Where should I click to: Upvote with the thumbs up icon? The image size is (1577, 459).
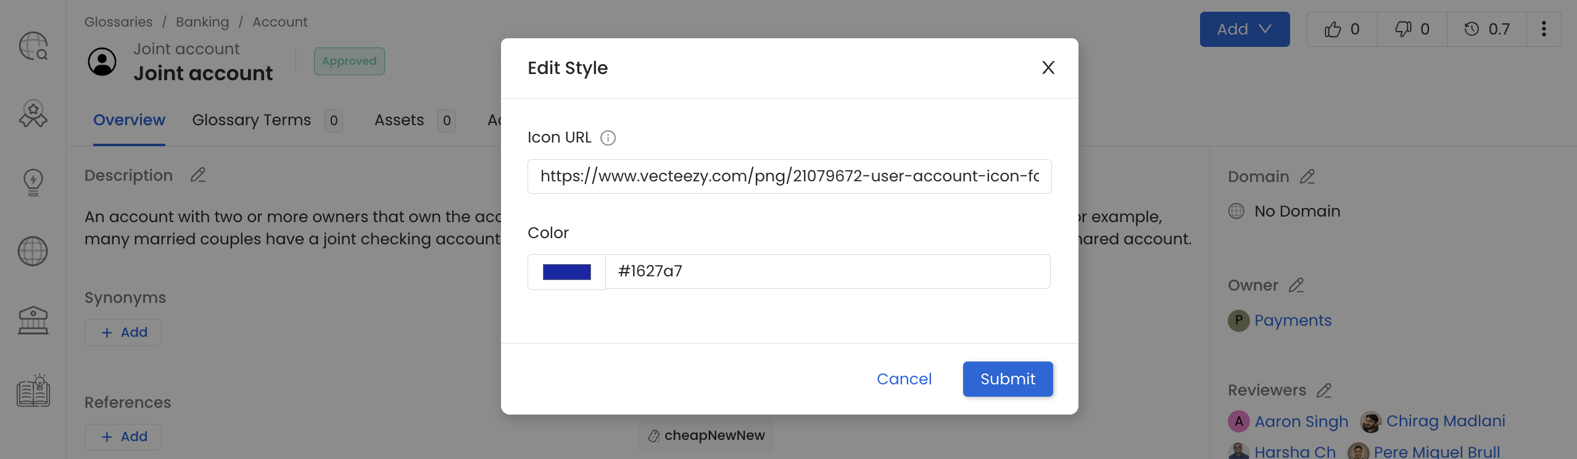click(x=1341, y=29)
